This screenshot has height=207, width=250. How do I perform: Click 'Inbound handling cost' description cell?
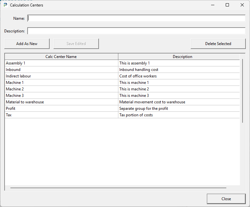179,70
